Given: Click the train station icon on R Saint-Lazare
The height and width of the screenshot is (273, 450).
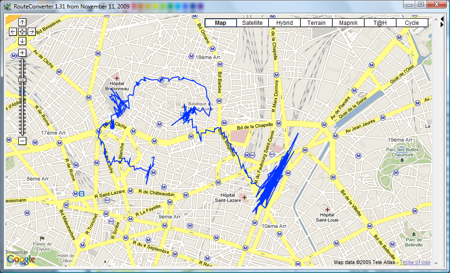Looking at the screenshot, I should [x=82, y=194].
